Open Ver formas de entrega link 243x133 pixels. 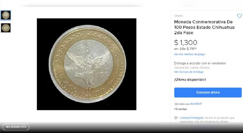coord(189,72)
